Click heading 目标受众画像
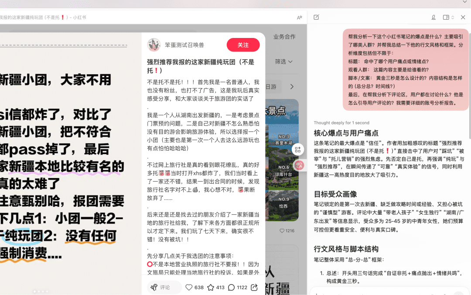The width and height of the screenshot is (471, 295). click(x=335, y=194)
